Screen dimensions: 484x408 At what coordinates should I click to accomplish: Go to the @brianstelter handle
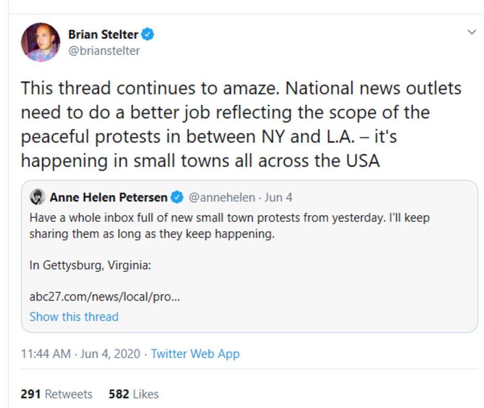[x=104, y=51]
